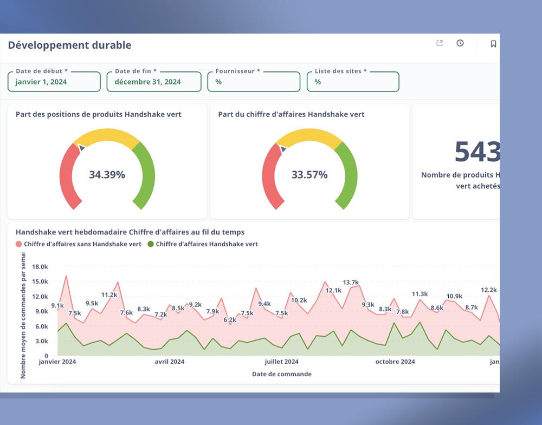Open the Date de début field

point(54,82)
